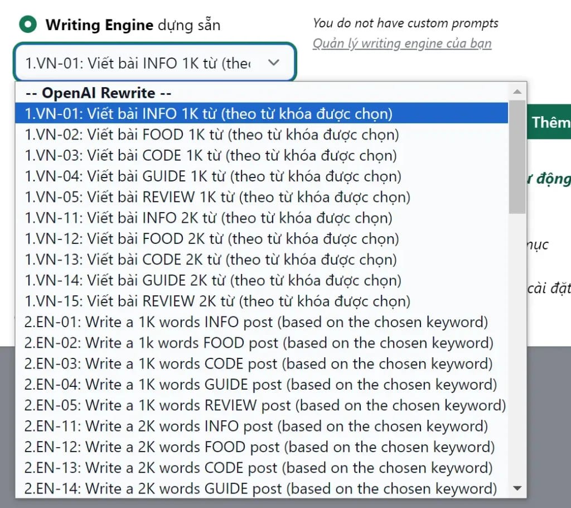This screenshot has width=571, height=508.
Task: Select 2.EN-11 Write a 2K words INFO post
Action: click(x=262, y=426)
